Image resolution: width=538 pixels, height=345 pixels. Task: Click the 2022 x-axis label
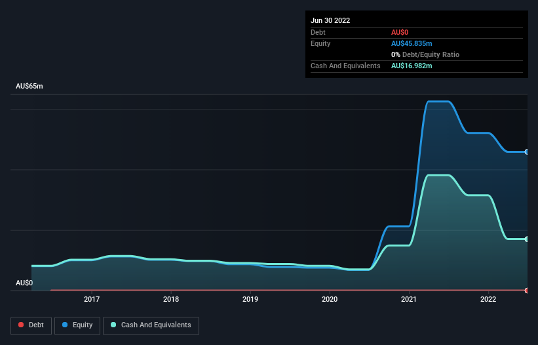[488, 299]
